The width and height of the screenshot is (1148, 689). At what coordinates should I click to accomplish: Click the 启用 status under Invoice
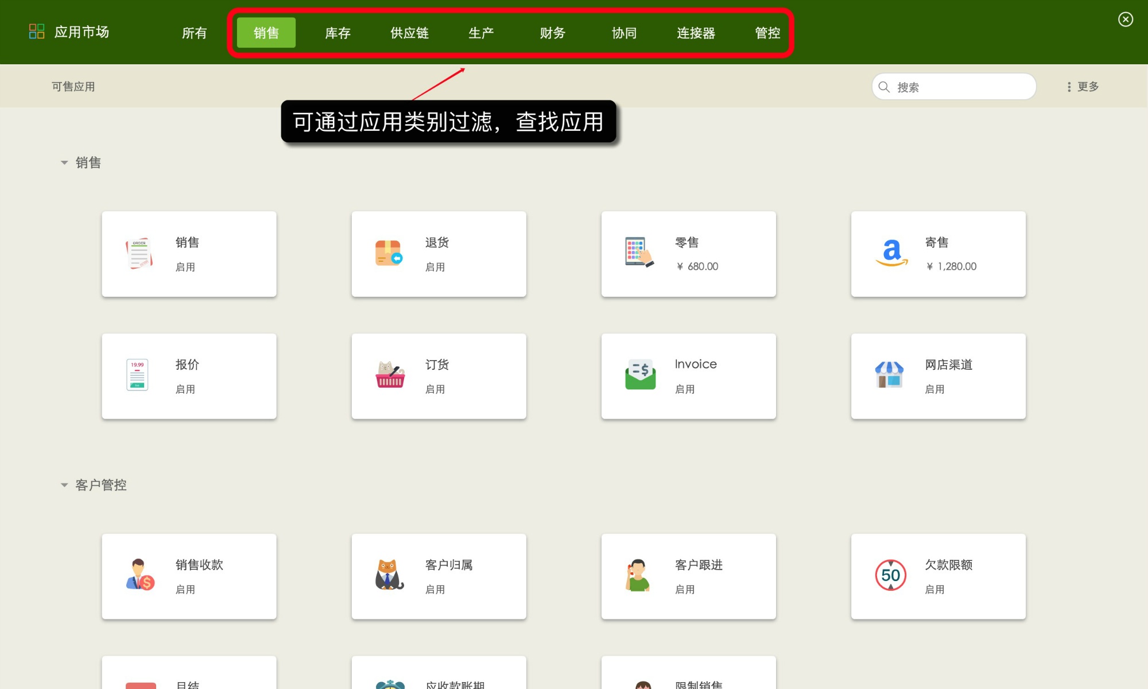tap(685, 389)
